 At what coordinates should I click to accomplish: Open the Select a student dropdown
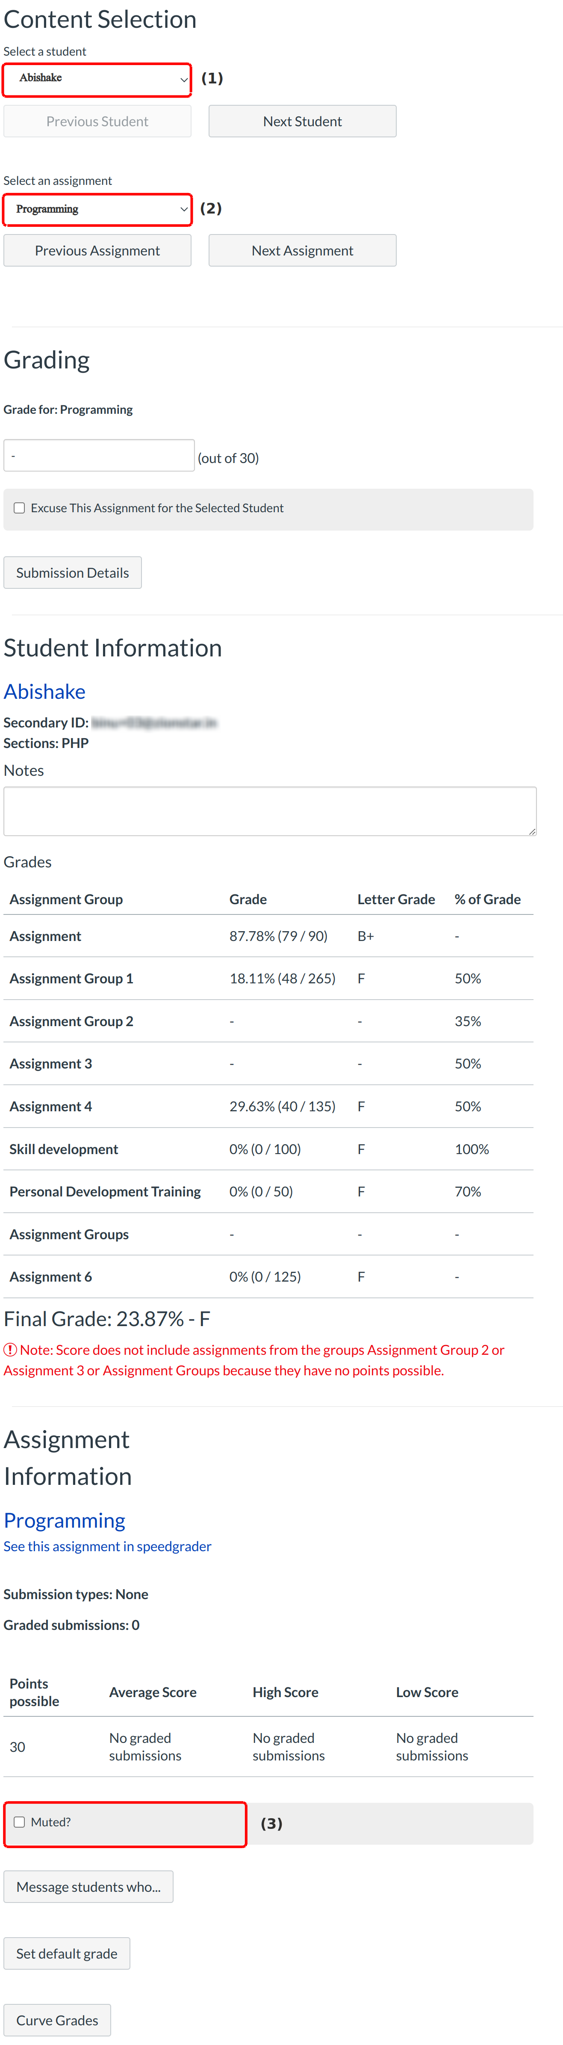point(97,79)
